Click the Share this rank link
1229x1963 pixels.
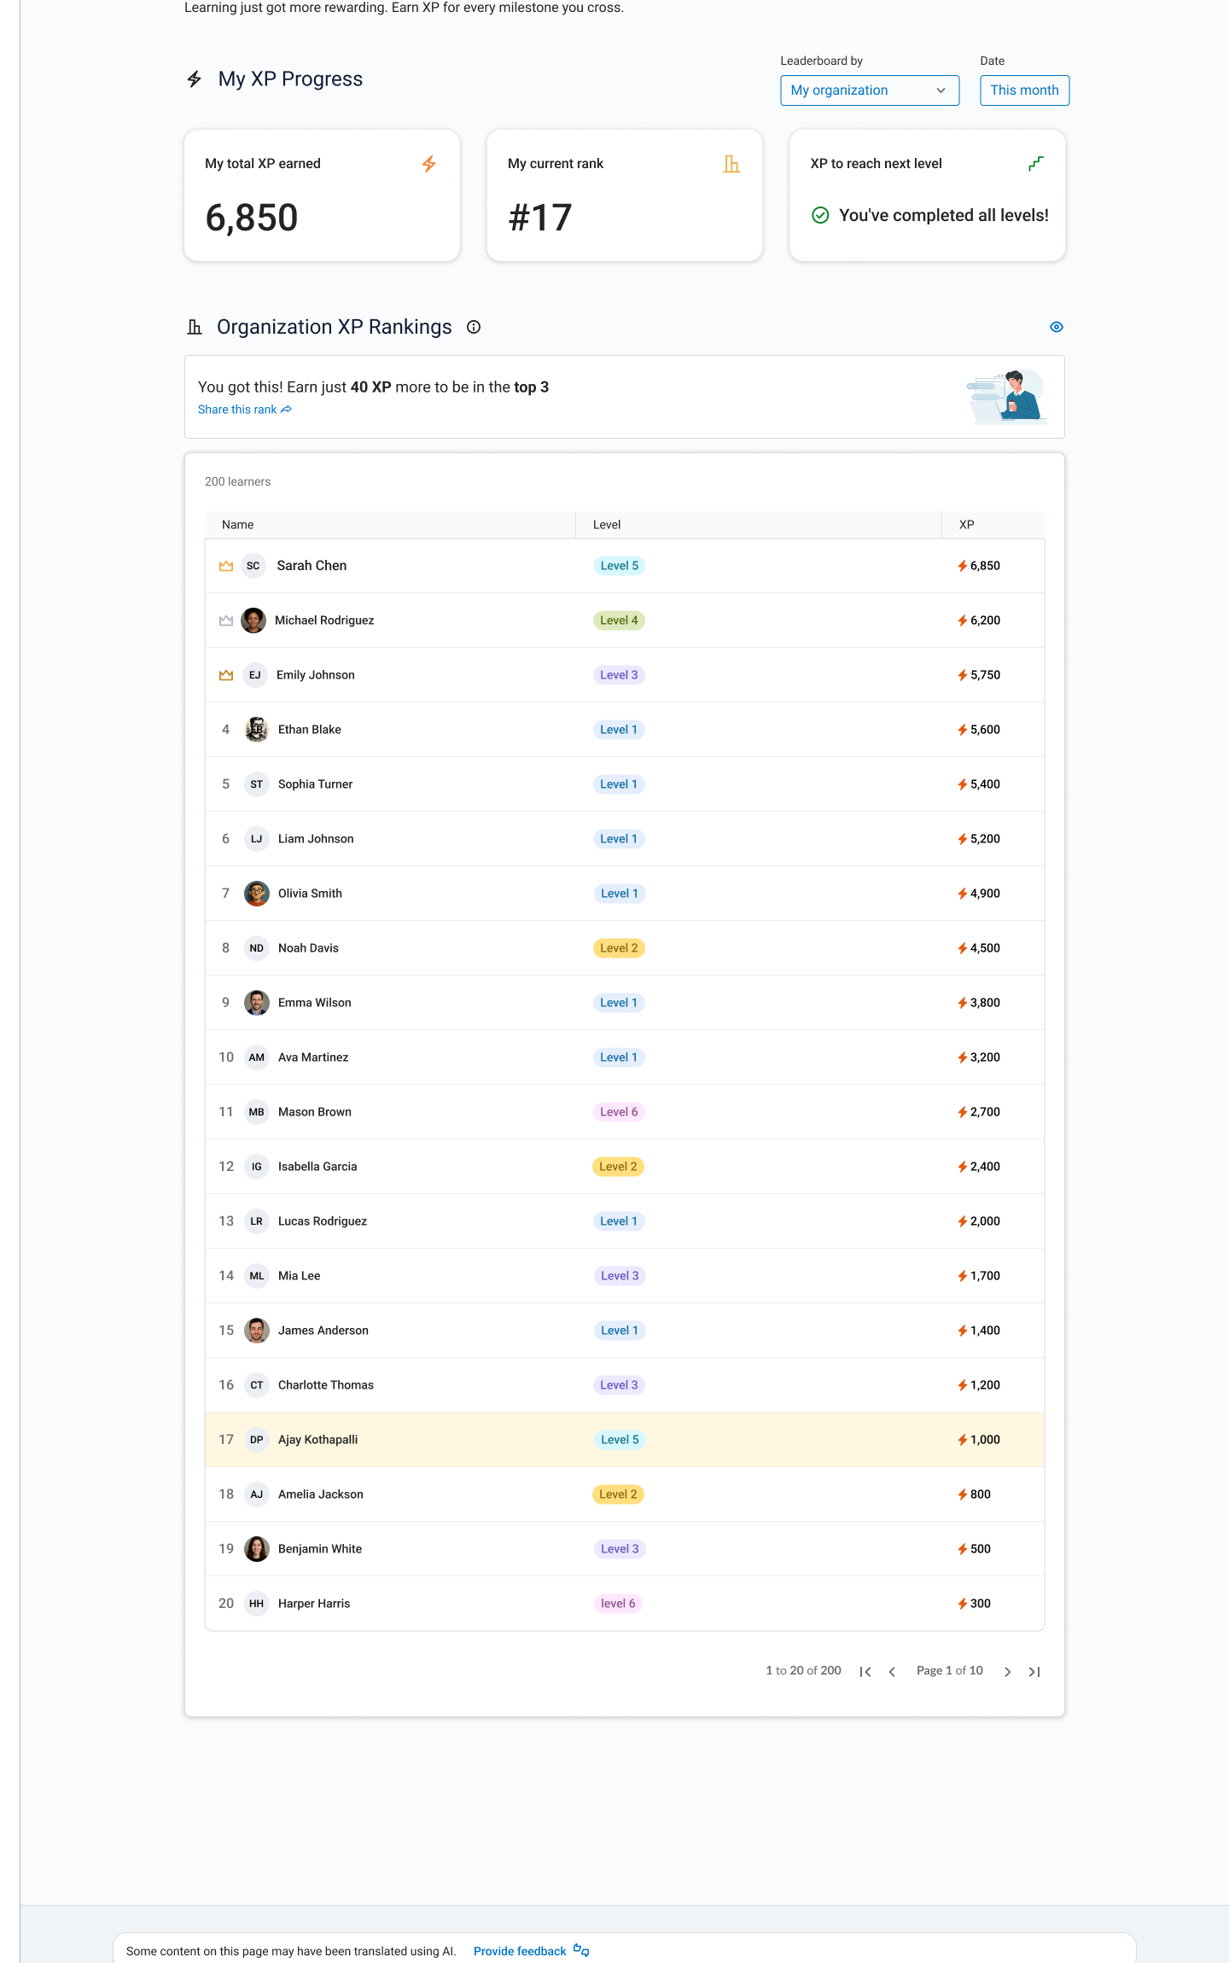point(245,410)
